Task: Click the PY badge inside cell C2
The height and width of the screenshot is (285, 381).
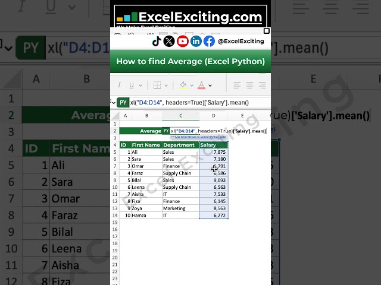Action: (x=166, y=131)
